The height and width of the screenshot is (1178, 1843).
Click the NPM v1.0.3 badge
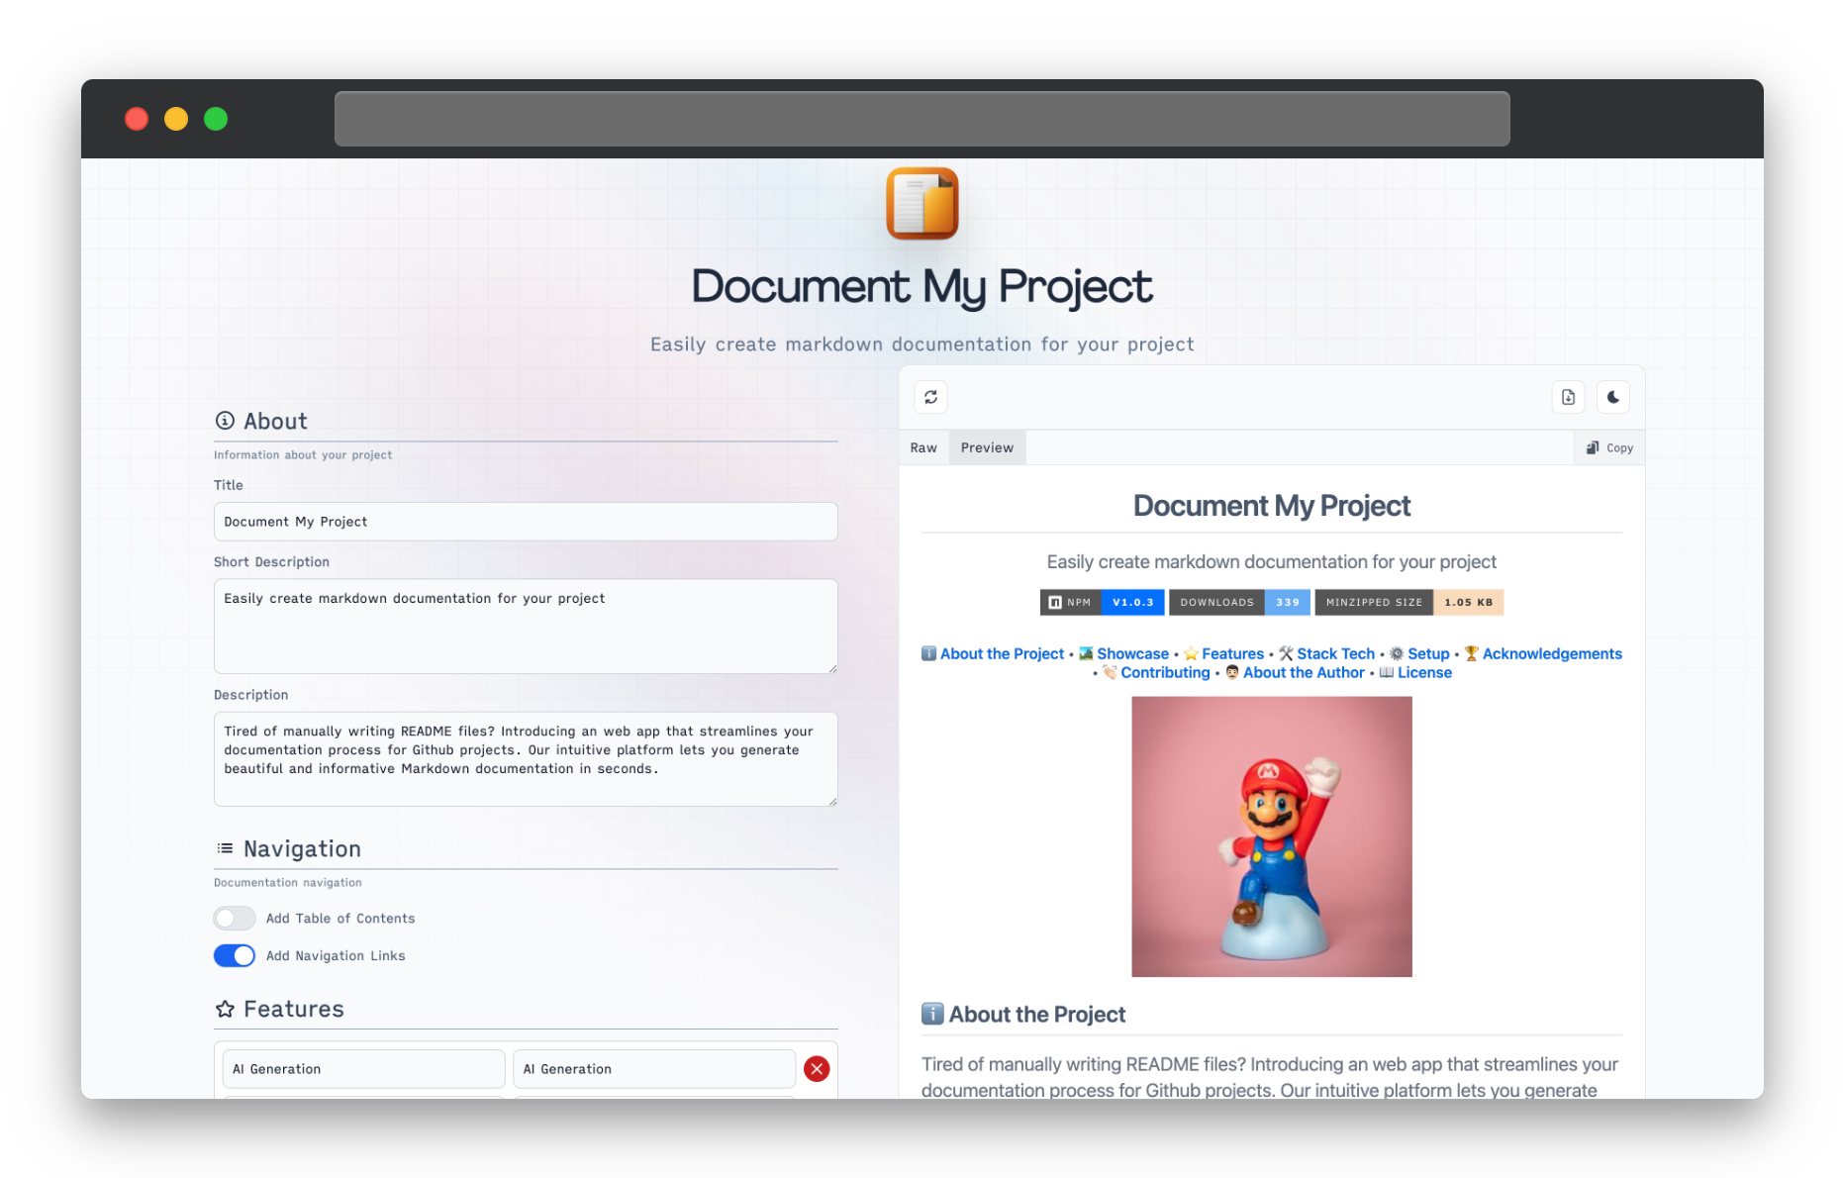(1102, 602)
